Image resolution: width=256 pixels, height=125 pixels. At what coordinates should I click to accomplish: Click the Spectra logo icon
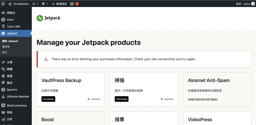(3, 90)
